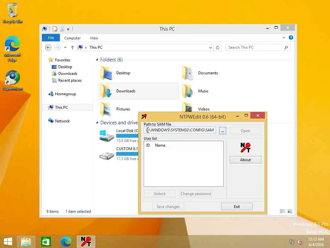This screenshot has width=330, height=248.
Task: Select the Pictures folder icon
Action: [106, 109]
